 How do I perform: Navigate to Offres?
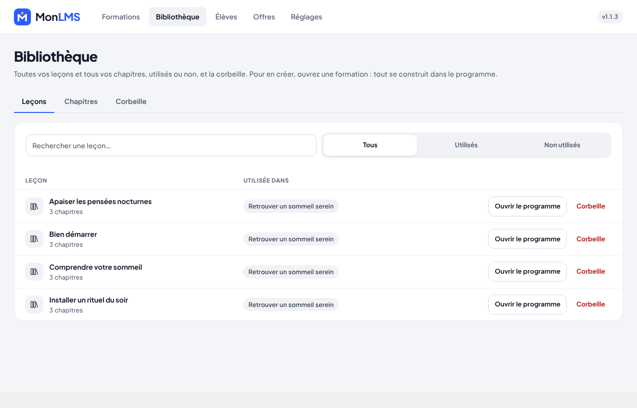(264, 17)
